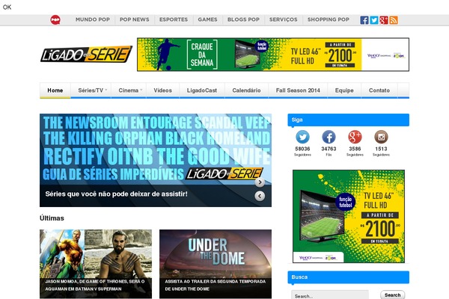Open POP NEWS in top bar
The image size is (449, 299).
(134, 19)
